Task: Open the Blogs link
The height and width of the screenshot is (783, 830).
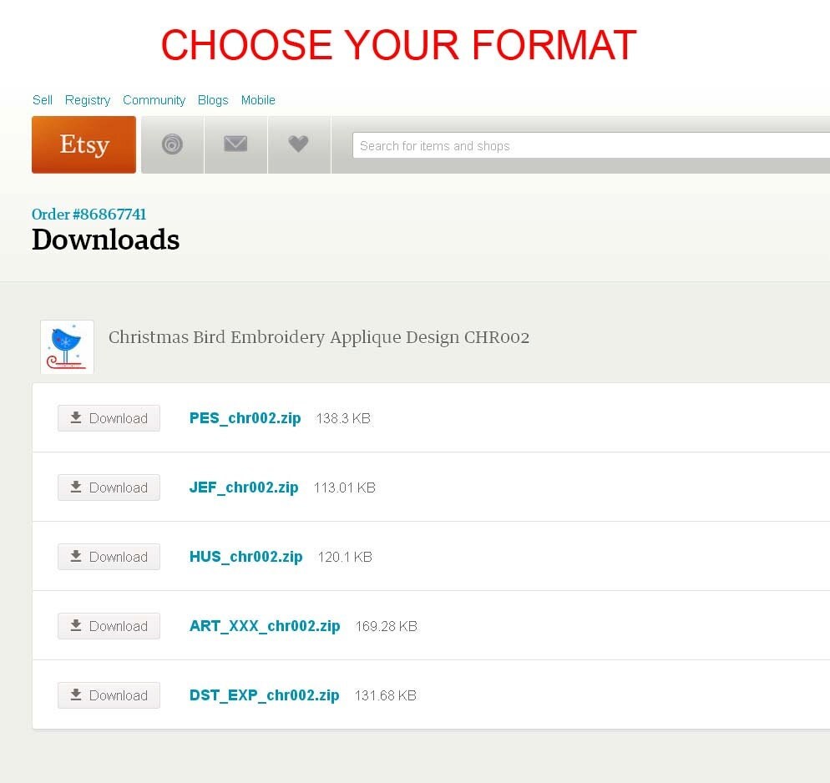Action: click(x=213, y=100)
